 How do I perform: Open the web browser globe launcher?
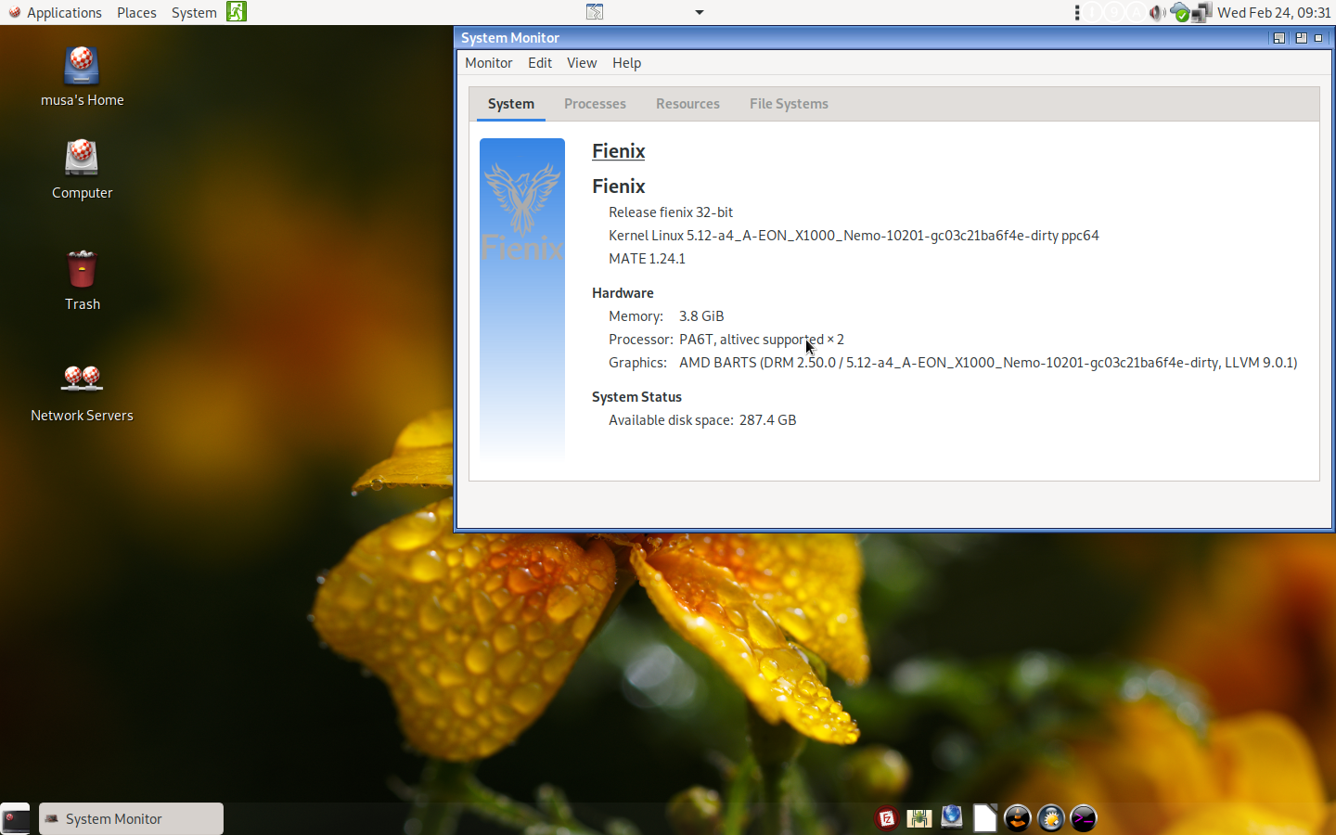tap(952, 817)
